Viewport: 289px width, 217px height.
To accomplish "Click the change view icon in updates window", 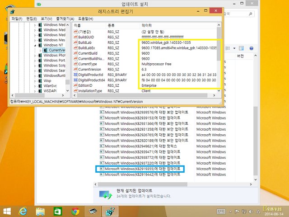I will (x=228, y=48).
